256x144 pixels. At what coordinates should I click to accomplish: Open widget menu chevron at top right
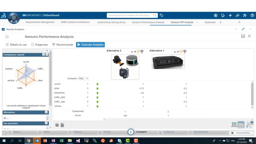point(250,29)
